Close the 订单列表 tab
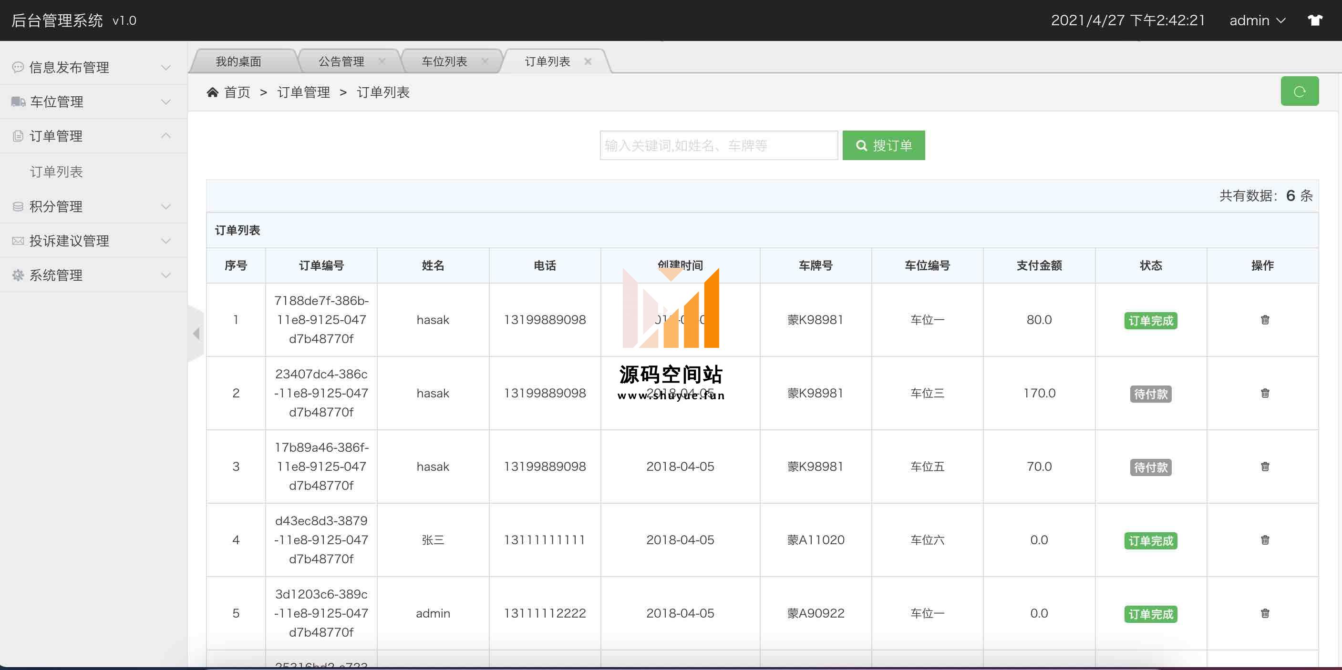Viewport: 1342px width, 670px height. [x=588, y=61]
